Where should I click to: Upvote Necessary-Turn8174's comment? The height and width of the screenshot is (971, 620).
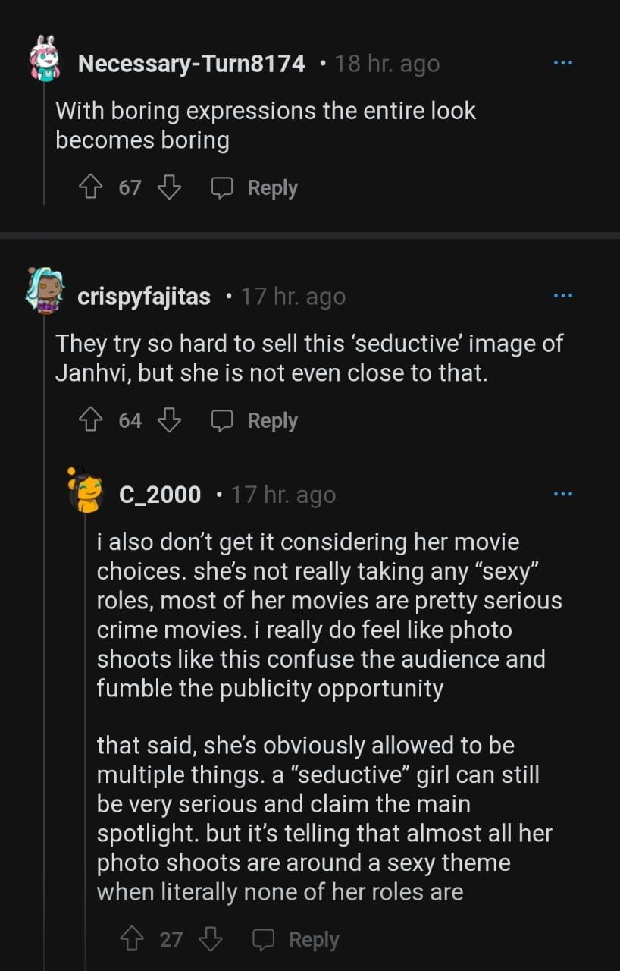coord(92,187)
